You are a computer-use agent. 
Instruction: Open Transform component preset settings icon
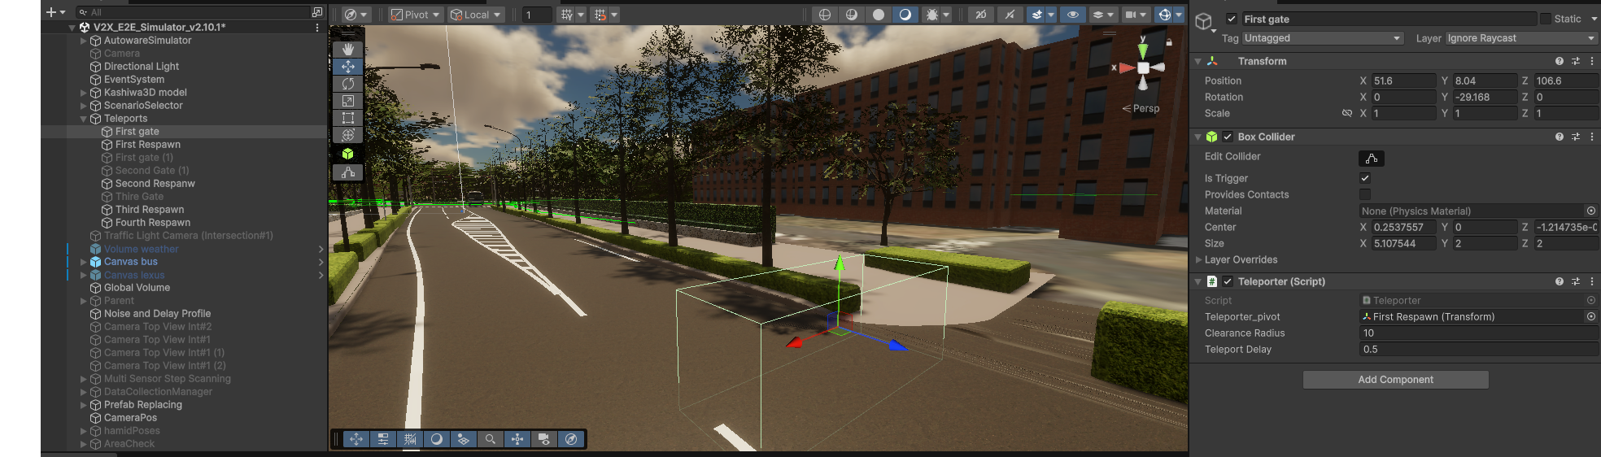point(1575,61)
